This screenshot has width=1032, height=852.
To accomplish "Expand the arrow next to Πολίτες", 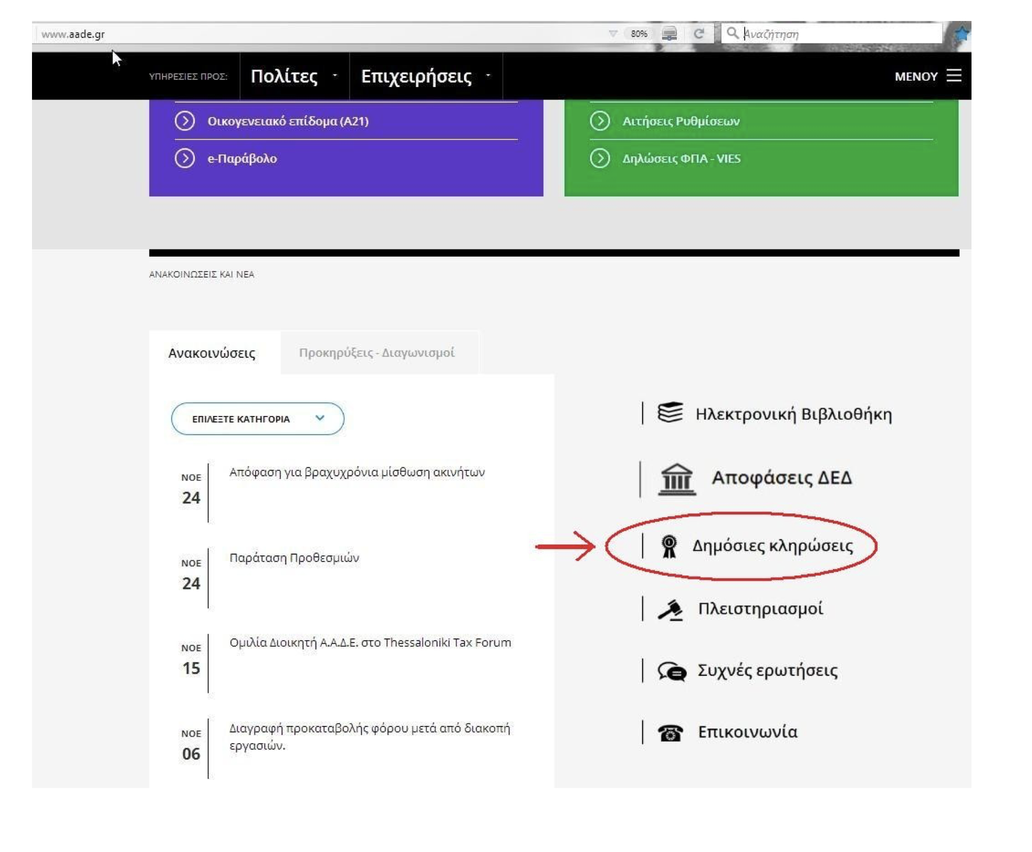I will click(x=334, y=75).
